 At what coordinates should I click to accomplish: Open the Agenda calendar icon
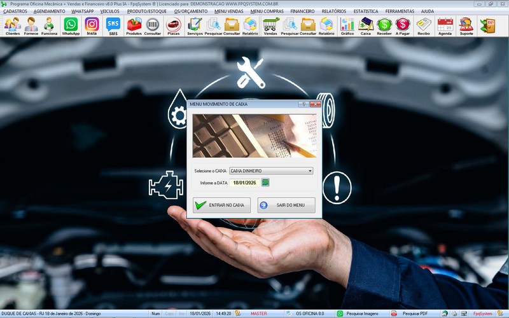(445, 25)
